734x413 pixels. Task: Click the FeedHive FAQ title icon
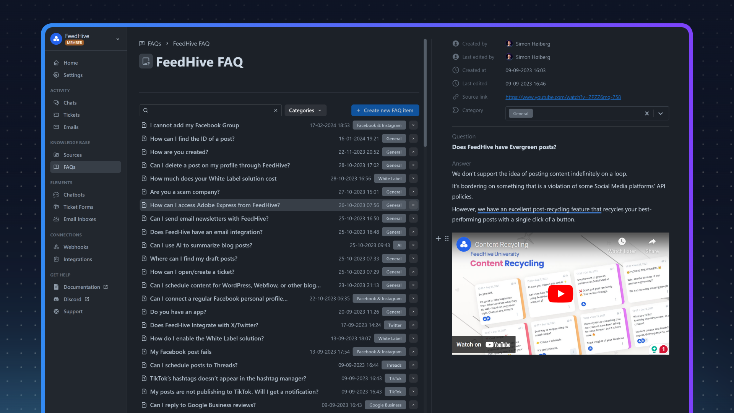pyautogui.click(x=146, y=61)
